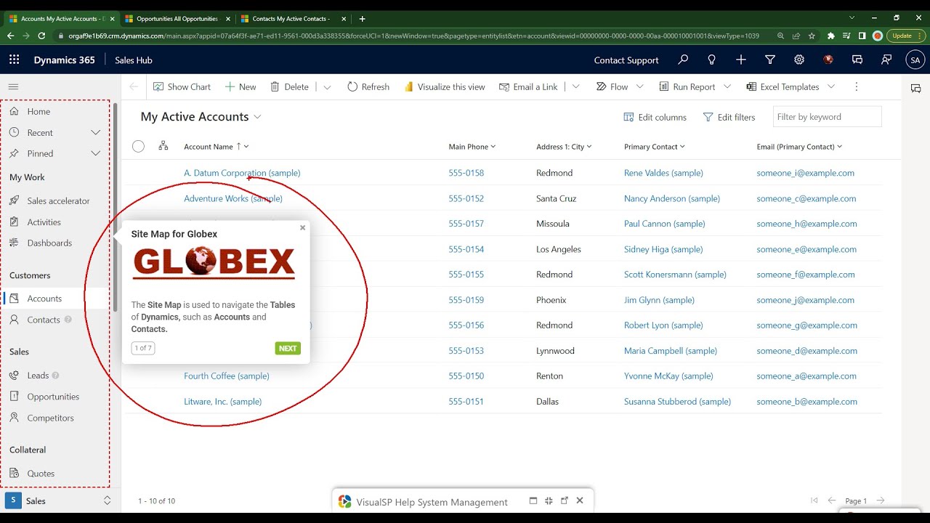Click the Refresh command
The width and height of the screenshot is (930, 523).
click(368, 86)
